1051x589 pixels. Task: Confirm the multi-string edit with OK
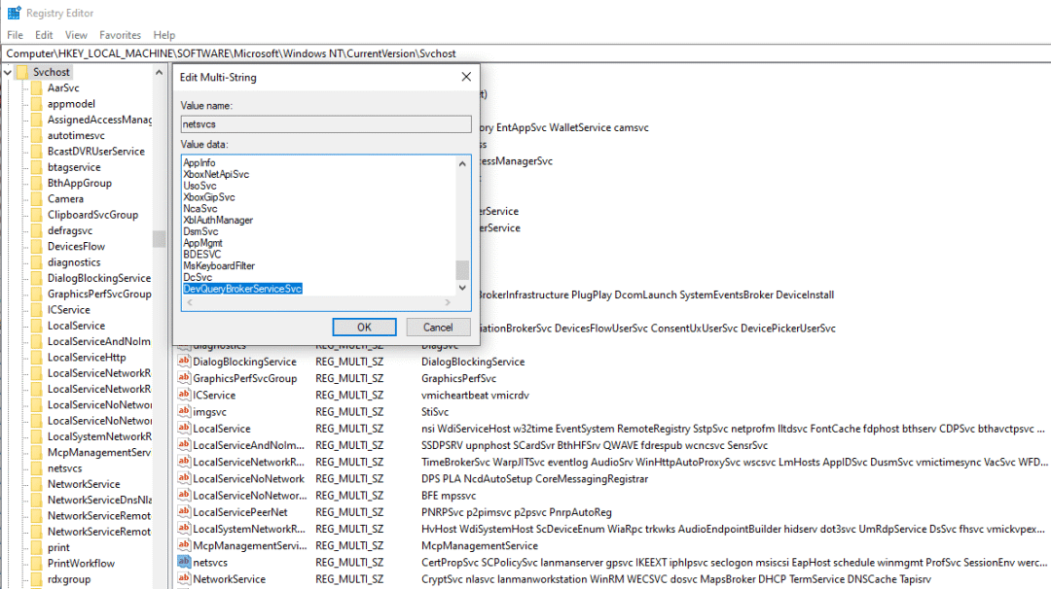point(364,327)
